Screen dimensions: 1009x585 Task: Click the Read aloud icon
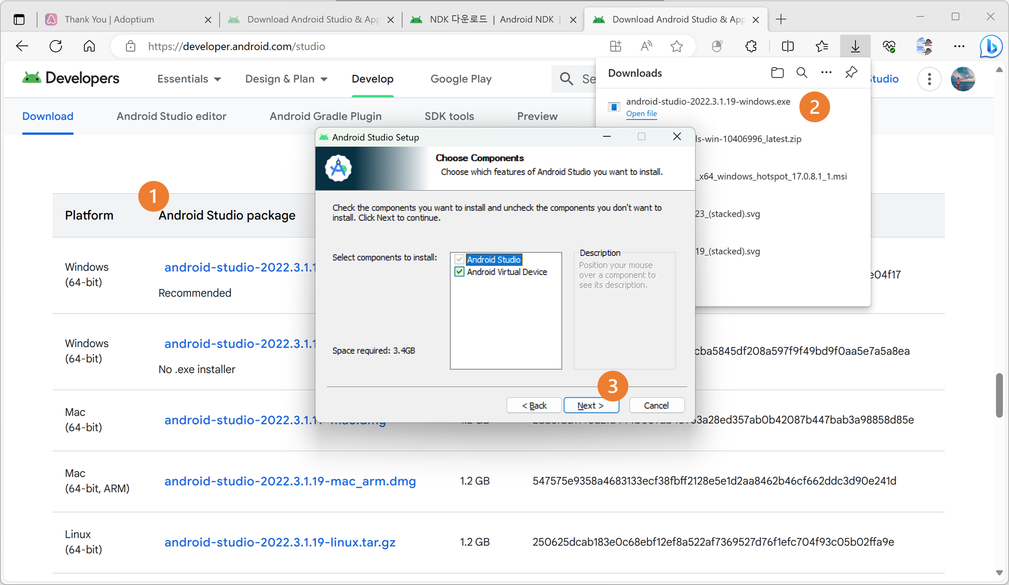[646, 46]
